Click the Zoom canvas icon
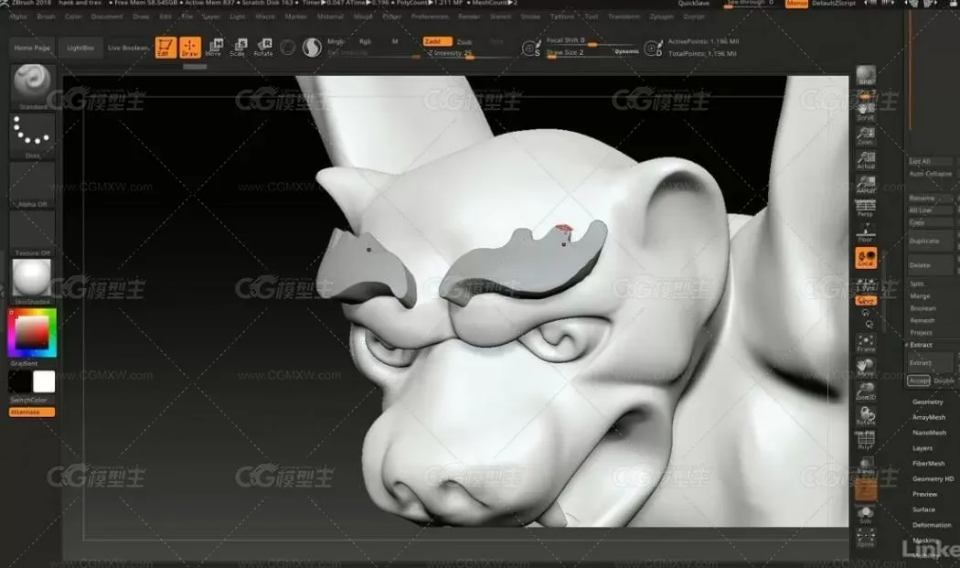960x568 pixels. point(865,134)
